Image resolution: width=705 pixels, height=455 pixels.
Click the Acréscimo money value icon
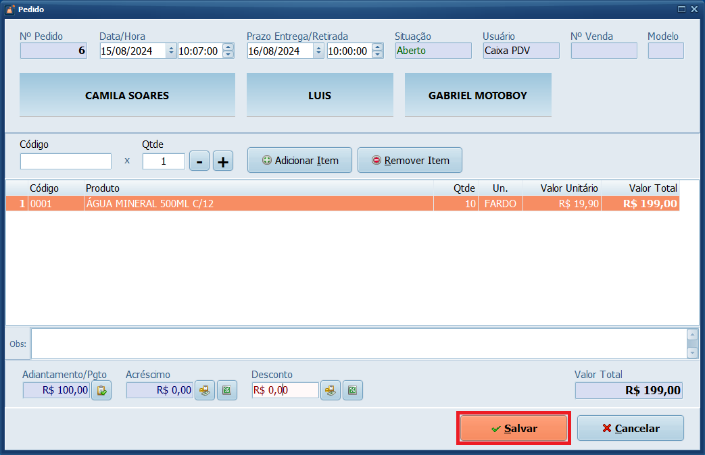(205, 390)
